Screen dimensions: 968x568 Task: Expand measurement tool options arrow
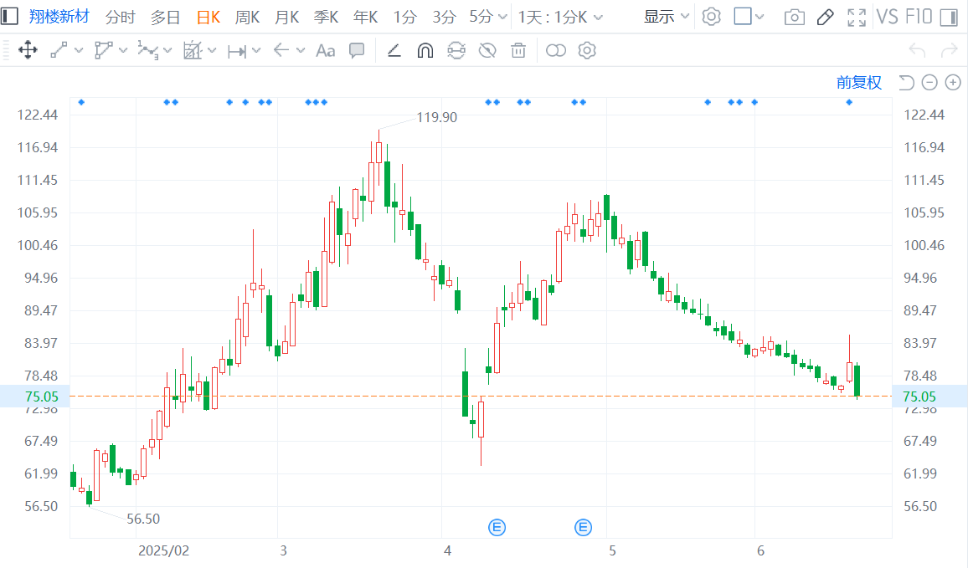pyautogui.click(x=256, y=50)
